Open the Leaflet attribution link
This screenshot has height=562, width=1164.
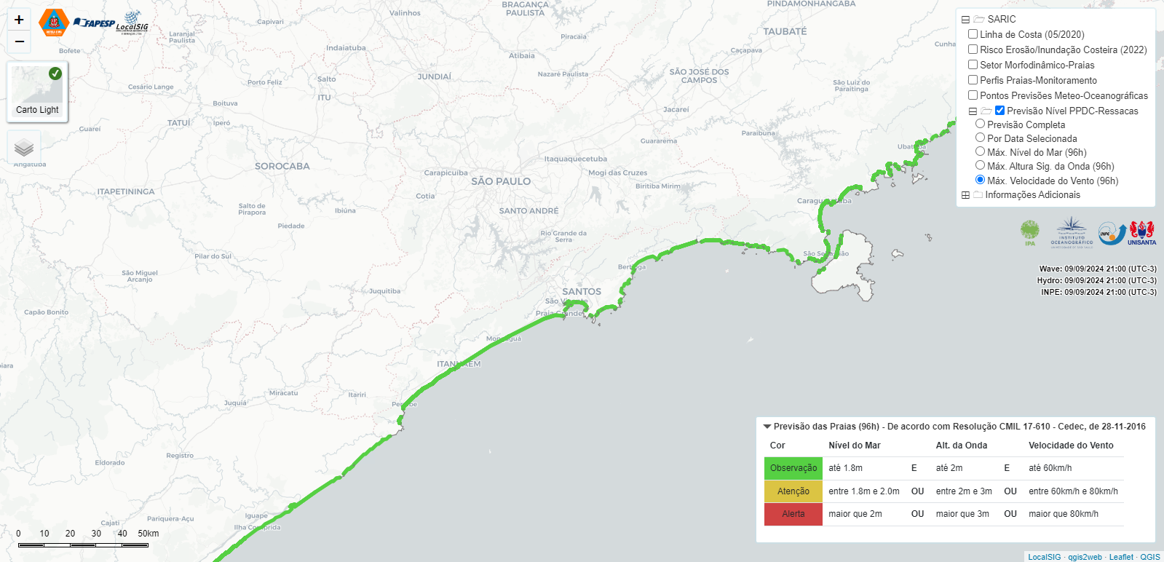[1121, 557]
